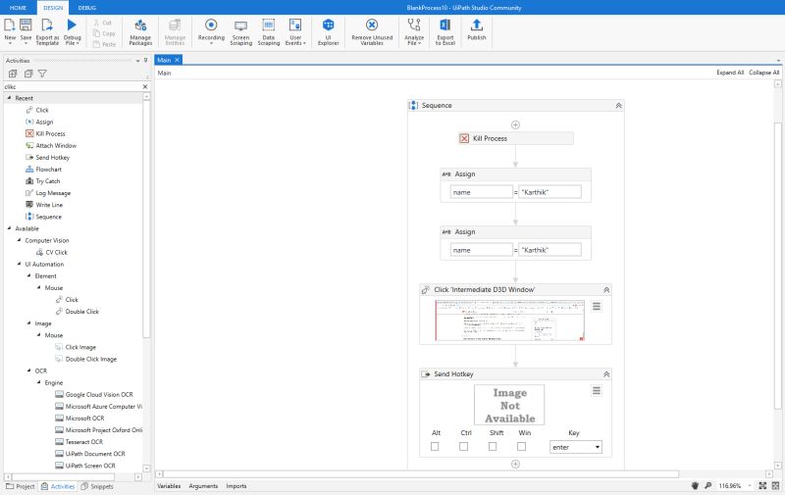This screenshot has height=495, width=785.
Task: Open overview panel icon
Action: pyautogui.click(x=775, y=485)
